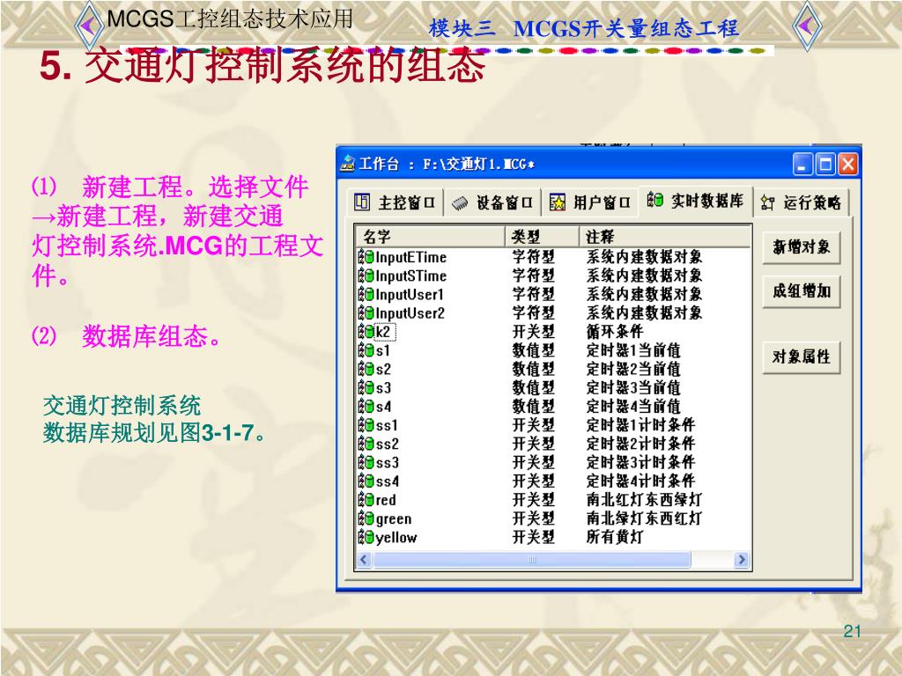This screenshot has width=902, height=676.
Task: Click the 主控窗口 tab icon
Action: pos(362,202)
